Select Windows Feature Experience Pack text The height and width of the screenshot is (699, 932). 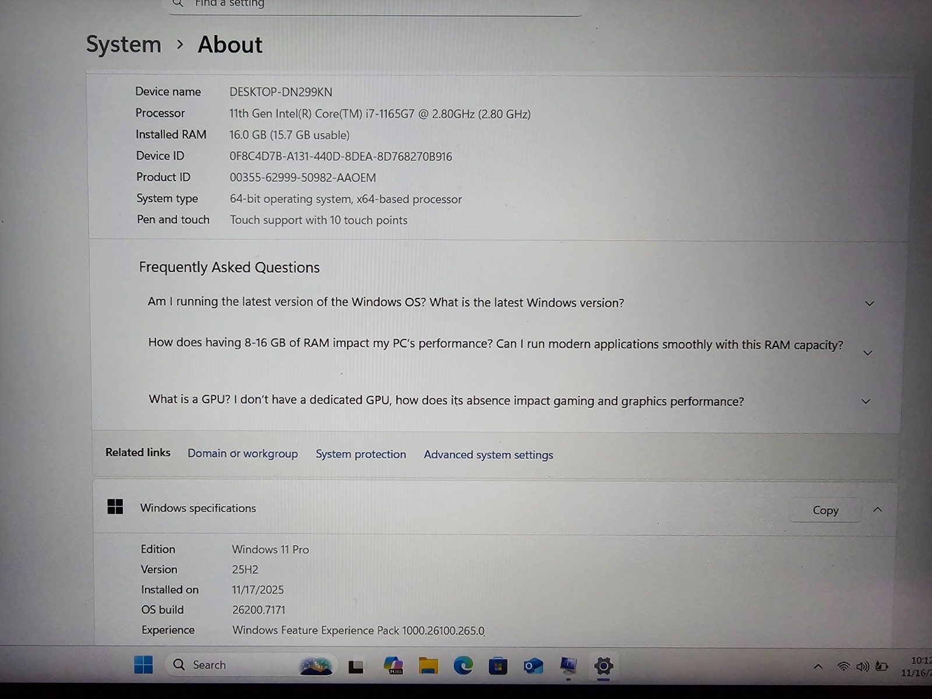(358, 630)
